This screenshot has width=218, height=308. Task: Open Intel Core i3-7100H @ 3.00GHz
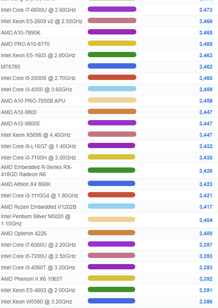[x=39, y=158]
